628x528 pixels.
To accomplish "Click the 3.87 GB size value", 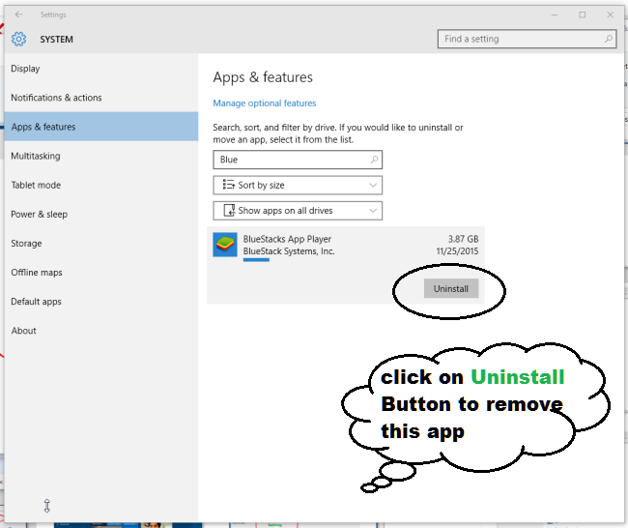I will (x=463, y=239).
